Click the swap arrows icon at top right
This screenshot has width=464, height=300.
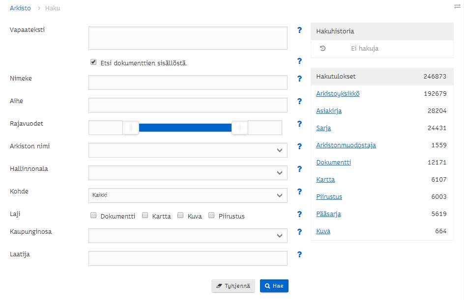tap(457, 6)
